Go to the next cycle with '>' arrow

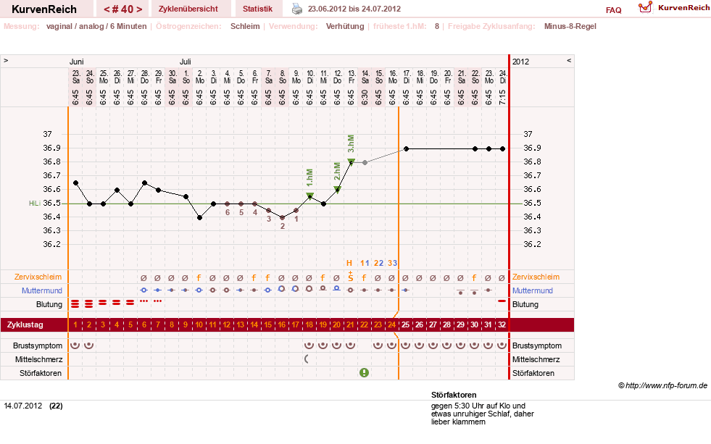139,9
